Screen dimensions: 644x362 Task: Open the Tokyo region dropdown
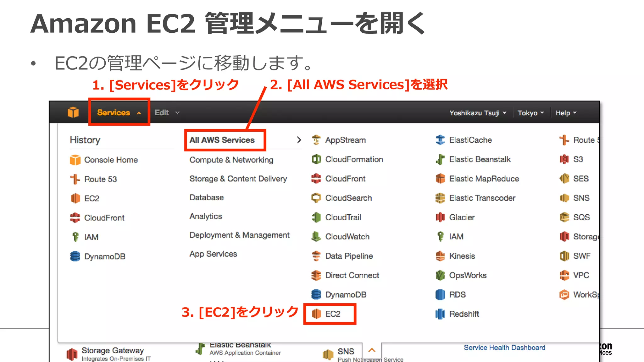coord(530,113)
